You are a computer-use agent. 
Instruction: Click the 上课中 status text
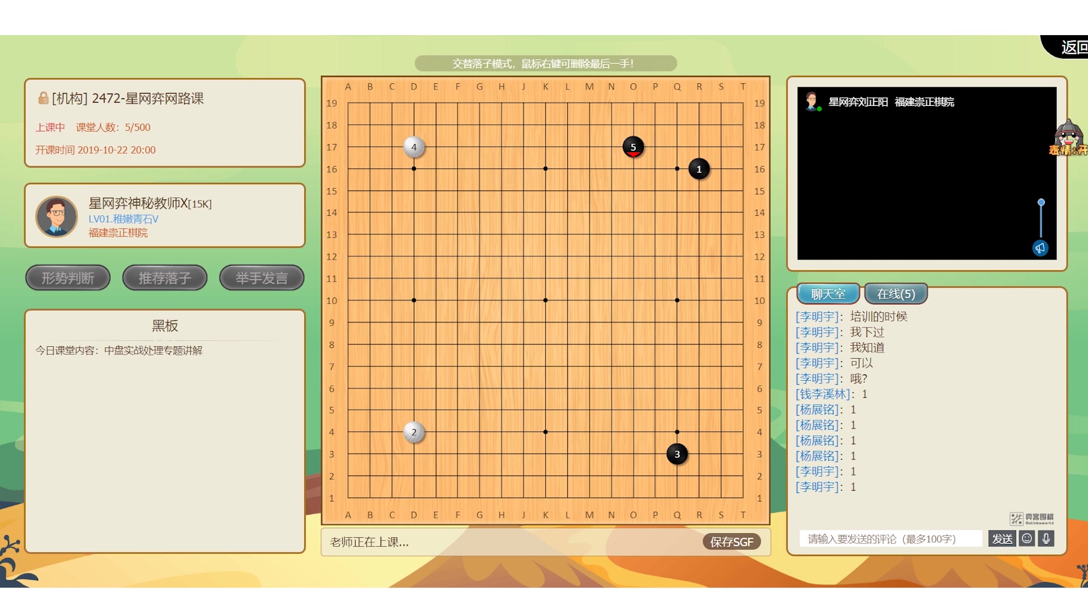tap(50, 127)
